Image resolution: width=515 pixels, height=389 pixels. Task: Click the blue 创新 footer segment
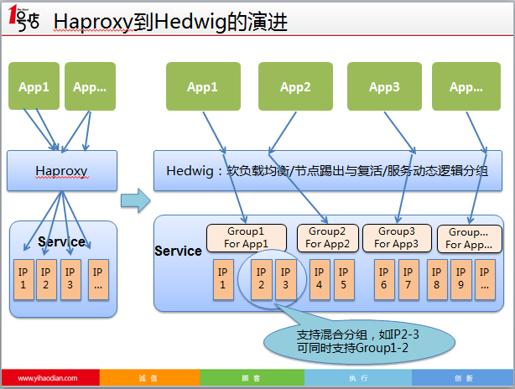pyautogui.click(x=462, y=377)
